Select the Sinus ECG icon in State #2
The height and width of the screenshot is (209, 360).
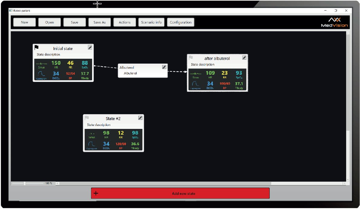[x=92, y=133]
